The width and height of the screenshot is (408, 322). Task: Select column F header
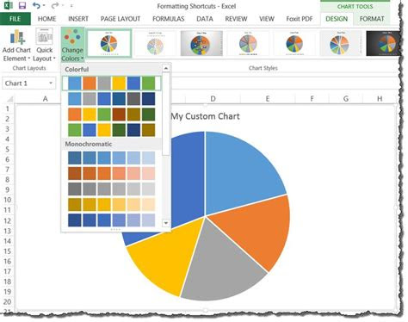[312, 99]
